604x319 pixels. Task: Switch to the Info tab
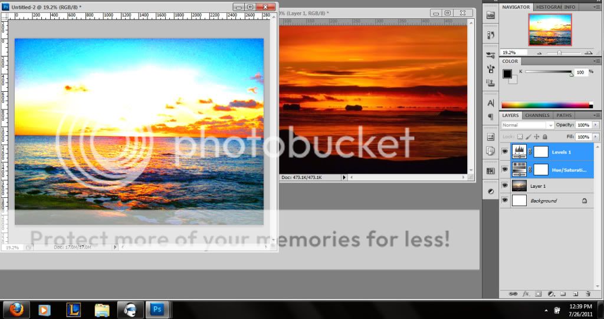pyautogui.click(x=570, y=7)
